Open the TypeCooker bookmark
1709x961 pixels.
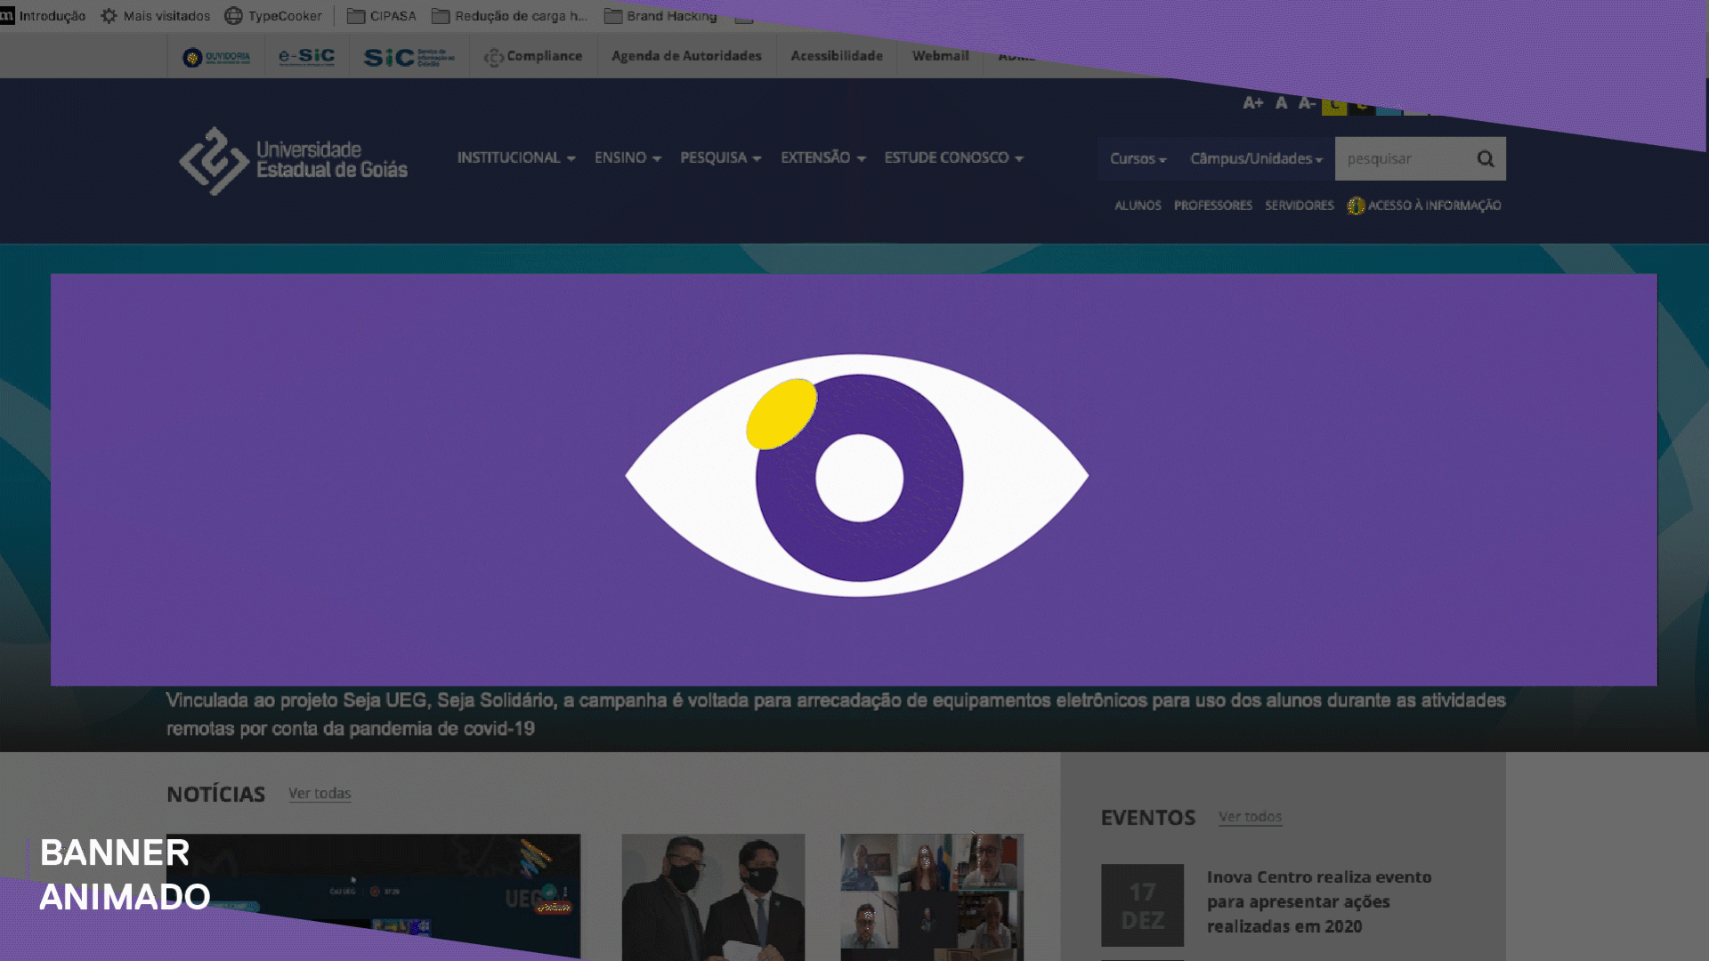(x=274, y=16)
